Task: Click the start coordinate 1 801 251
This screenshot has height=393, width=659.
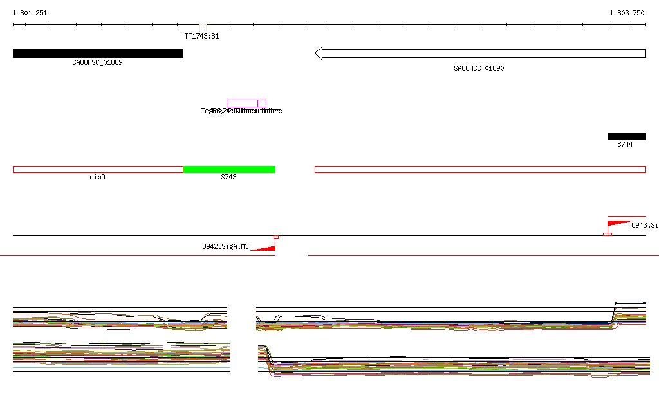Action: (x=30, y=13)
